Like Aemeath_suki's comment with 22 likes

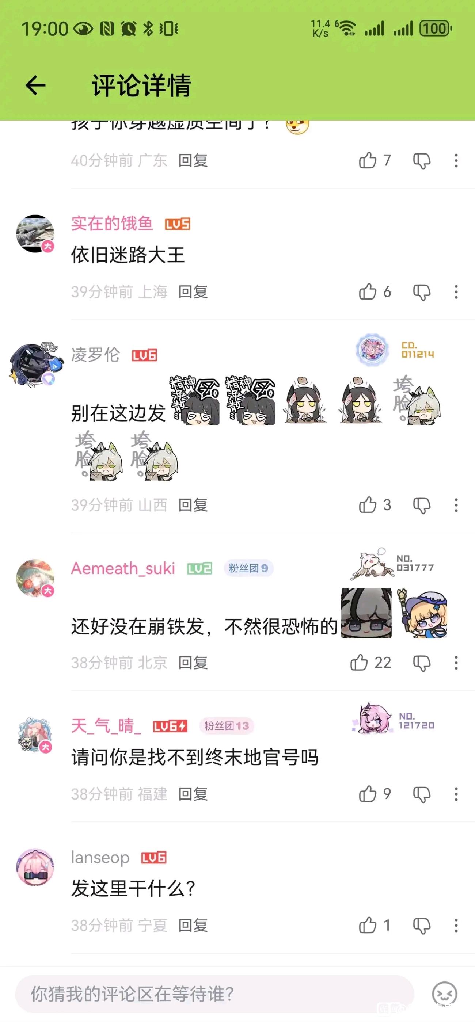coord(359,663)
